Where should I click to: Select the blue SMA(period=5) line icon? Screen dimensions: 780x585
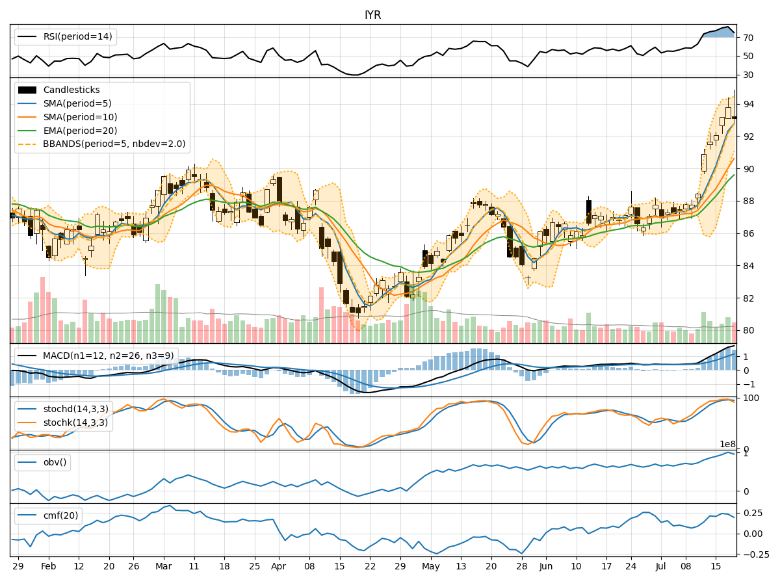[x=29, y=103]
